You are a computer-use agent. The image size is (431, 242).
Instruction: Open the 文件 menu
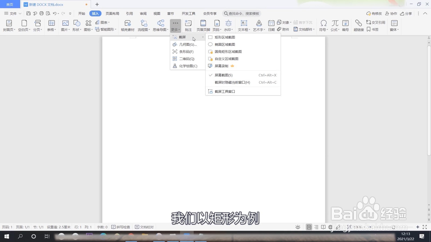pyautogui.click(x=13, y=13)
